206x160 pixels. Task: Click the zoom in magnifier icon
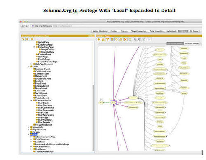pyautogui.click(x=135, y=39)
